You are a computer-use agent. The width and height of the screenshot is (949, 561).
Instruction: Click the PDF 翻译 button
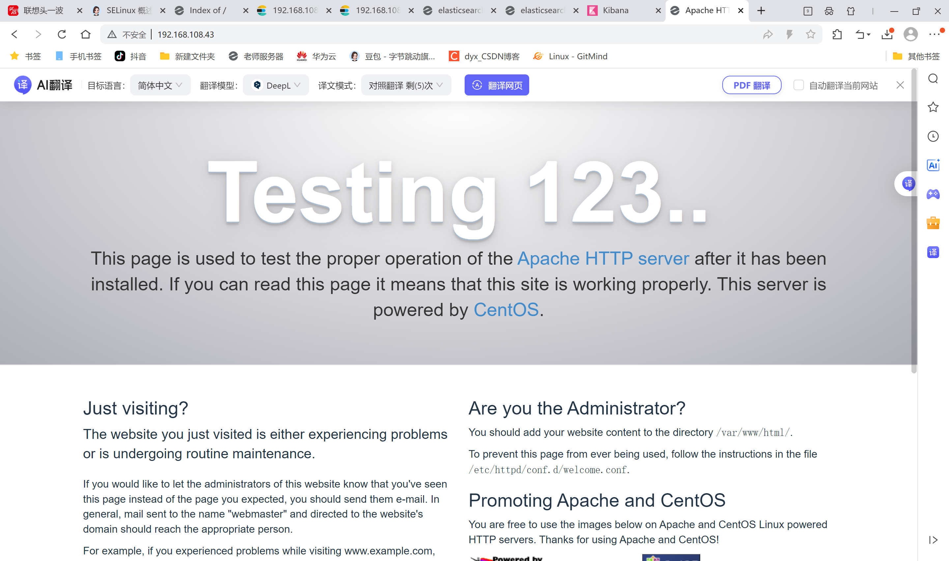coord(752,85)
